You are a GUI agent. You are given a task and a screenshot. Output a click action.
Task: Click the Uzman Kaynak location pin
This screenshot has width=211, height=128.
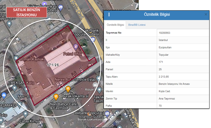tap(16, 58)
